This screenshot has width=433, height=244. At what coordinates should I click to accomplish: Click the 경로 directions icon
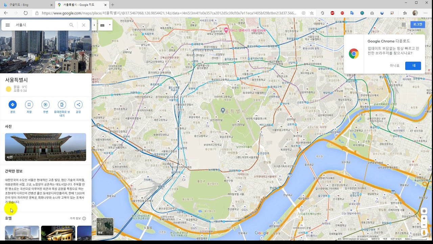point(13,105)
